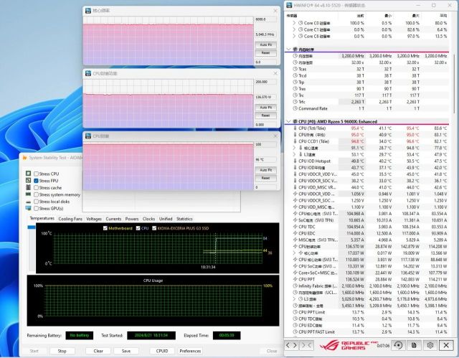This screenshot has width=459, height=358.
Task: Open Preferences in the stability test window
Action: [x=190, y=351]
